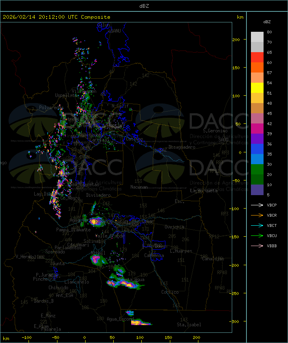
Task: Choose the tan 45-48 dBZ swatch
Action: [x=257, y=108]
